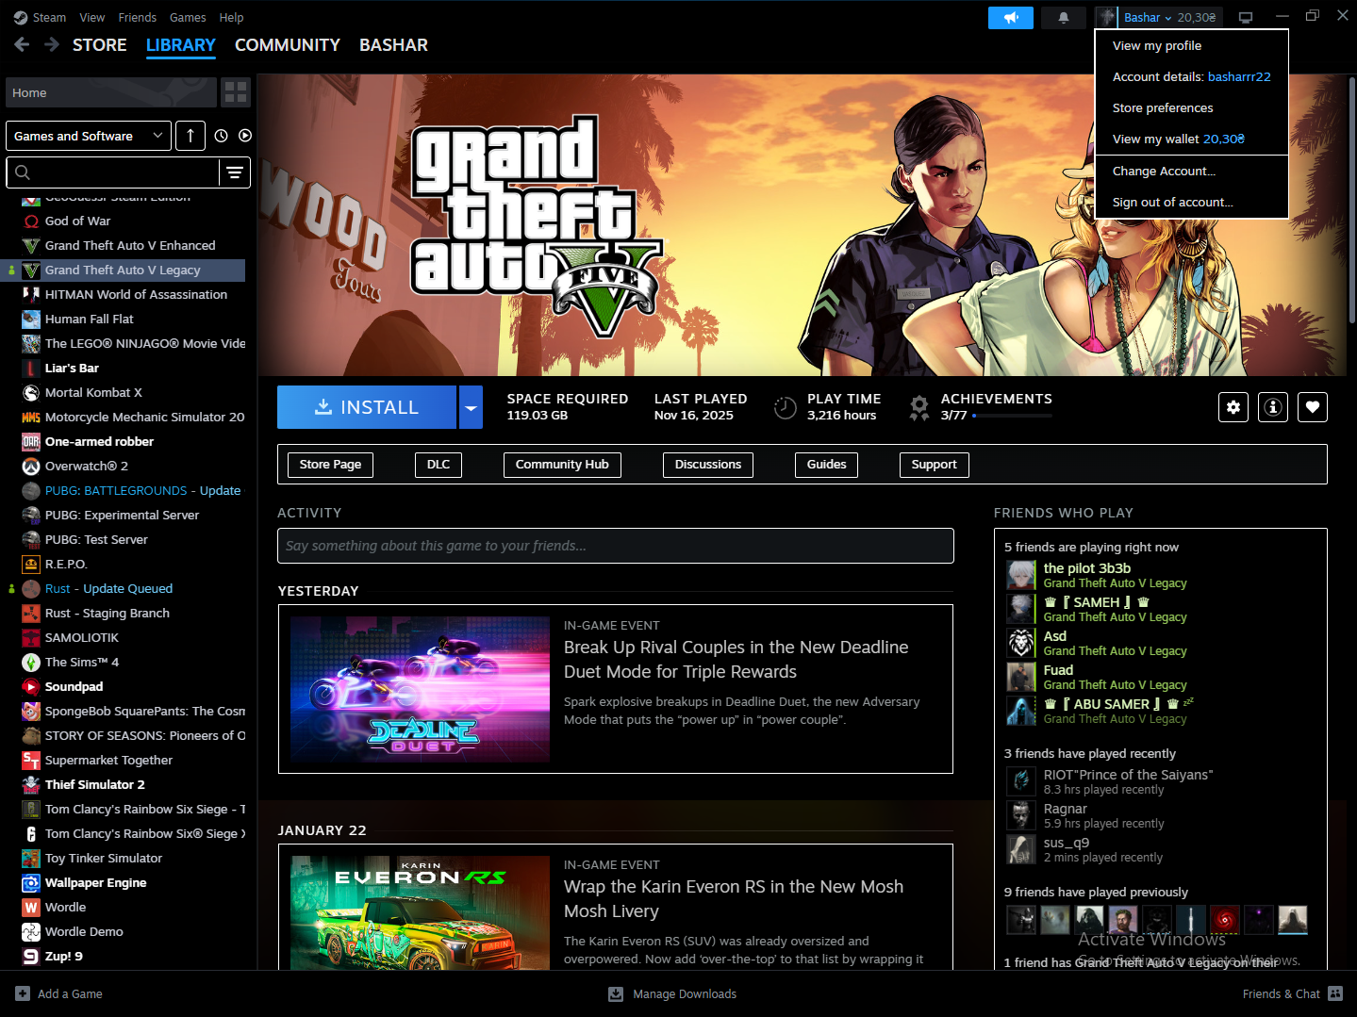The width and height of the screenshot is (1357, 1017).
Task: Click the Manage Downloads icon
Action: [616, 993]
